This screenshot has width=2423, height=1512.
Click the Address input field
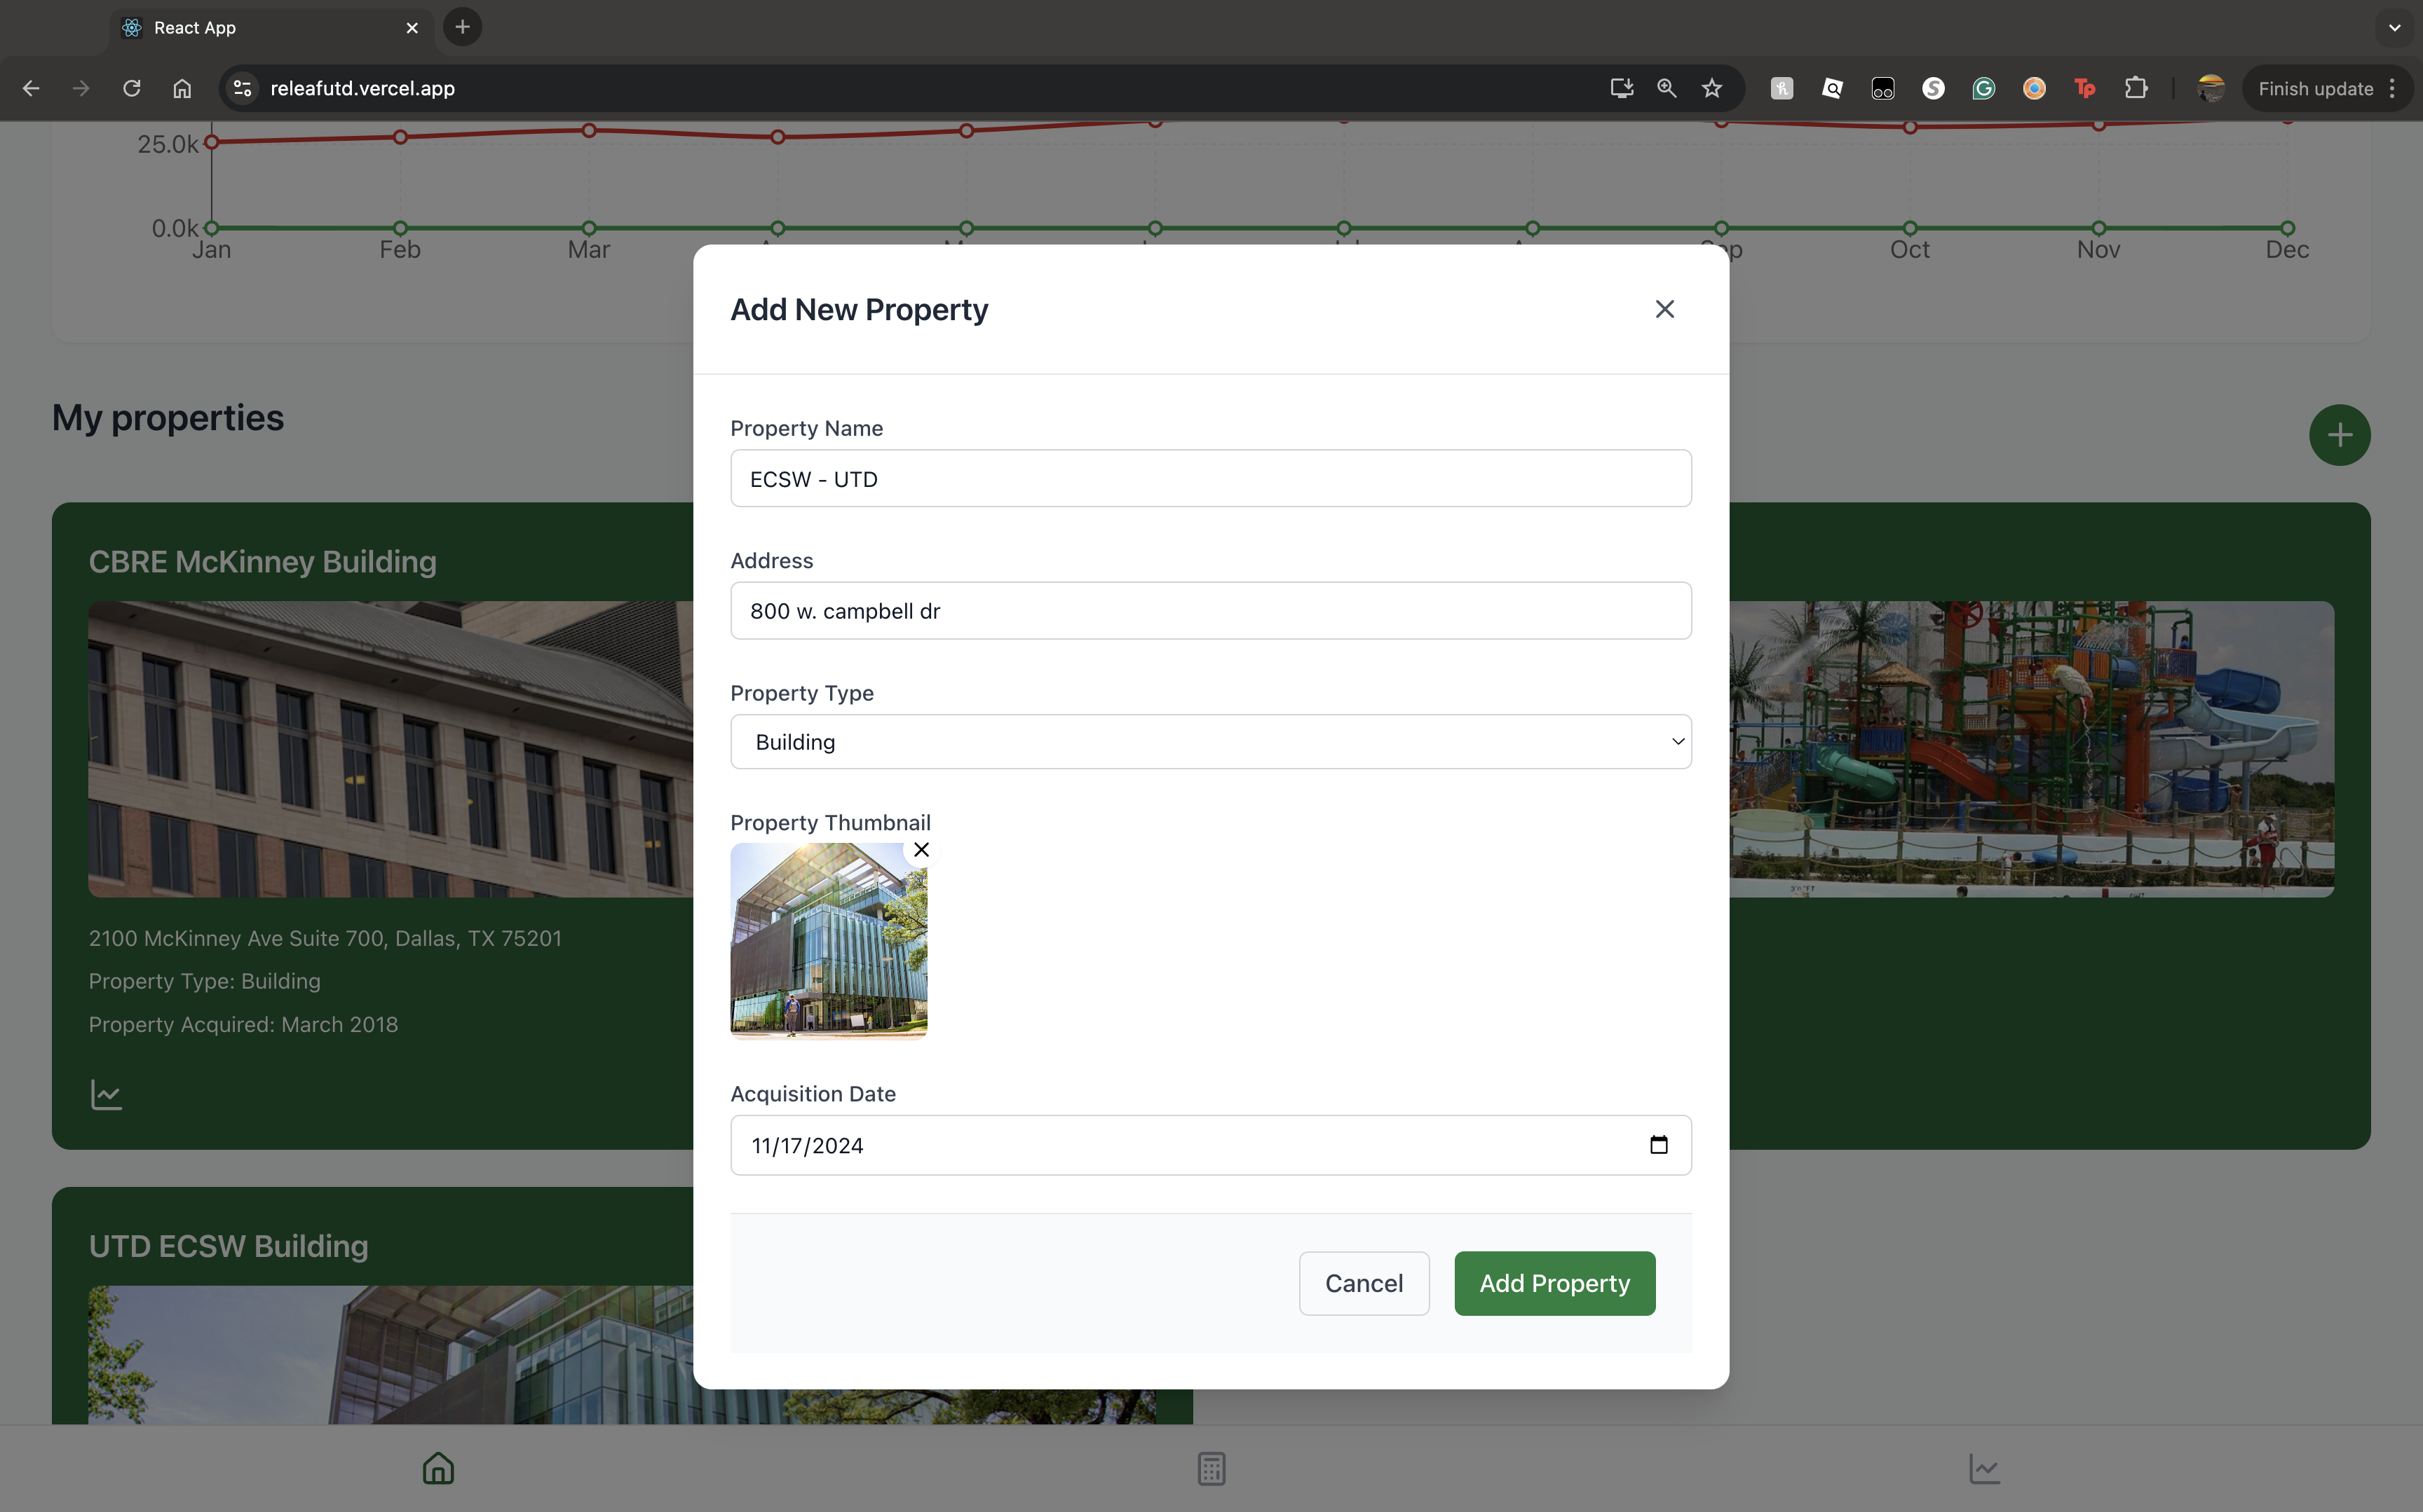point(1211,611)
